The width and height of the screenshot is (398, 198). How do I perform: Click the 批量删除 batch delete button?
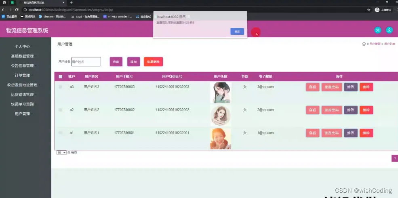tap(153, 62)
